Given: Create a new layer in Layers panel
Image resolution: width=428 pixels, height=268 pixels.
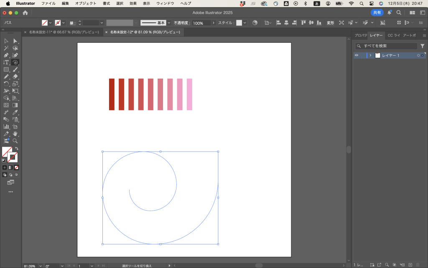Looking at the screenshot, I should tap(410, 265).
